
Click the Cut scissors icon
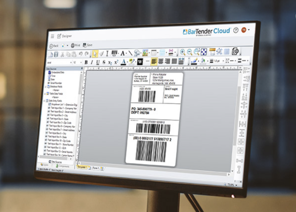tap(62, 54)
